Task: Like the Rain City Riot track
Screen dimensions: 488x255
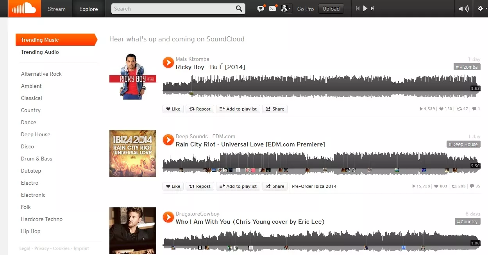Action: tap(173, 186)
